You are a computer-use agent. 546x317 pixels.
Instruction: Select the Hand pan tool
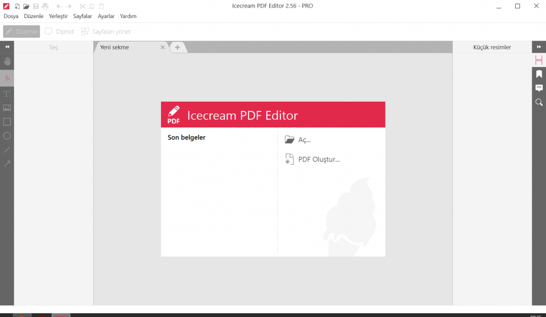pos(7,61)
